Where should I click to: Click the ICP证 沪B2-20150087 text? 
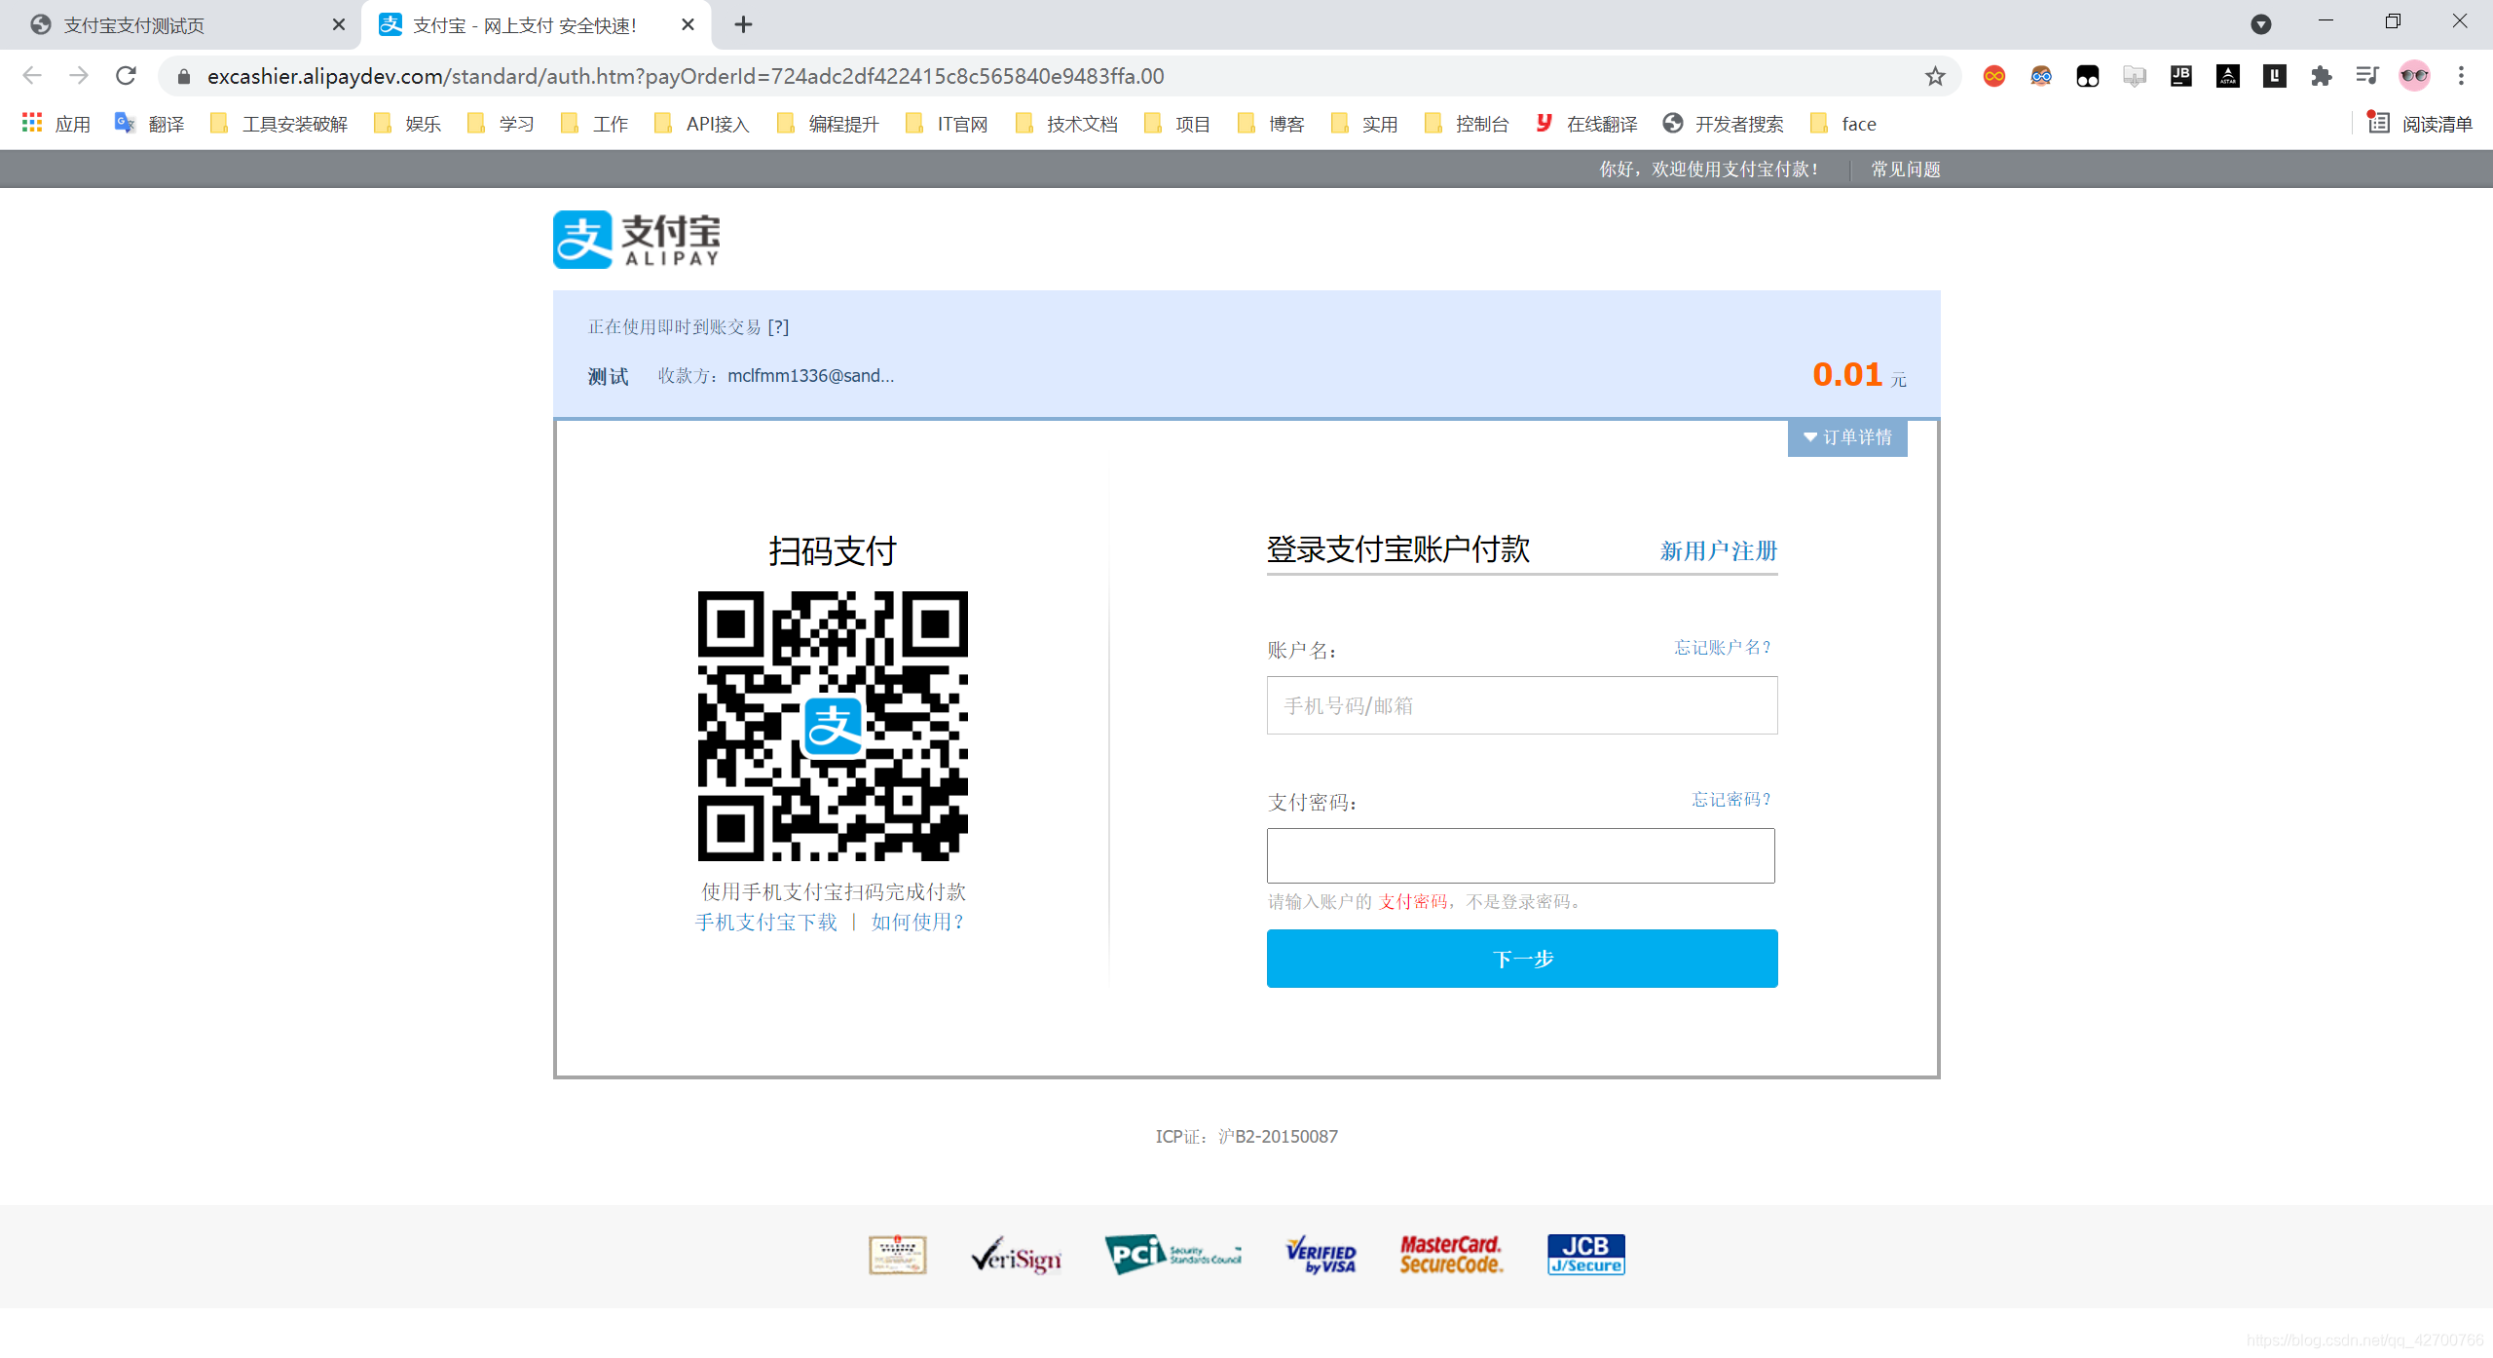tap(1246, 1137)
